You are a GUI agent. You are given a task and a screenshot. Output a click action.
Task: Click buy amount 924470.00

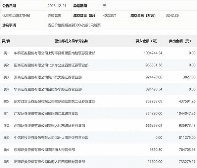click(x=154, y=77)
